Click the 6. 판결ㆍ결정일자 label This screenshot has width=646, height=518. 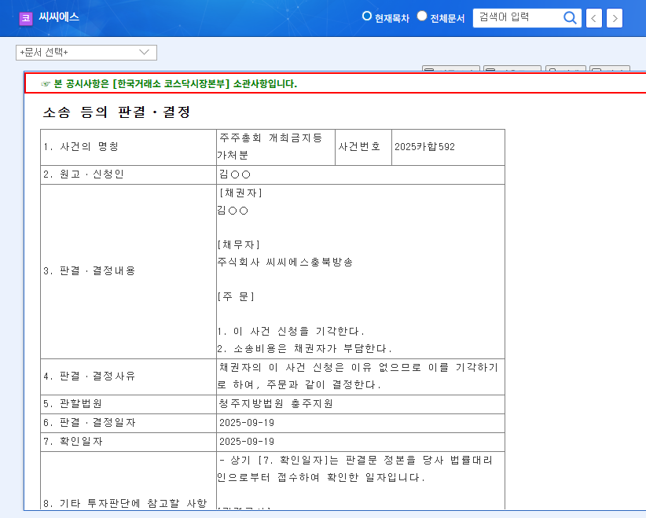coord(90,422)
